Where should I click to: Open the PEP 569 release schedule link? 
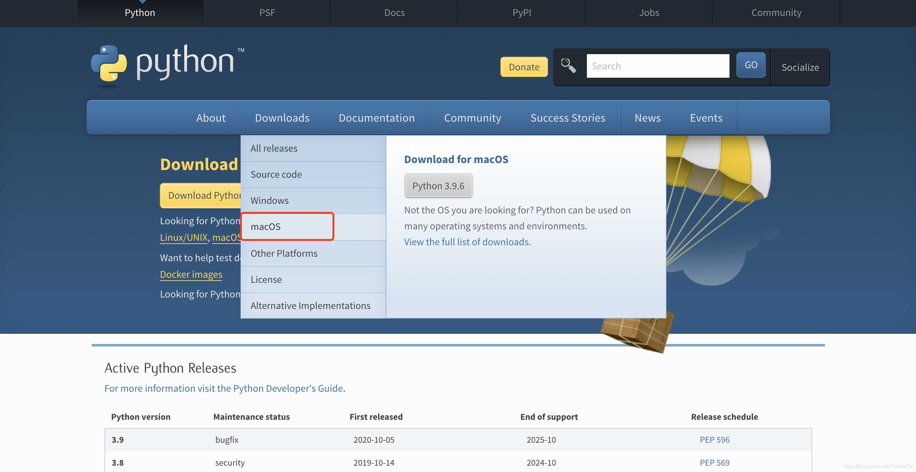point(715,463)
